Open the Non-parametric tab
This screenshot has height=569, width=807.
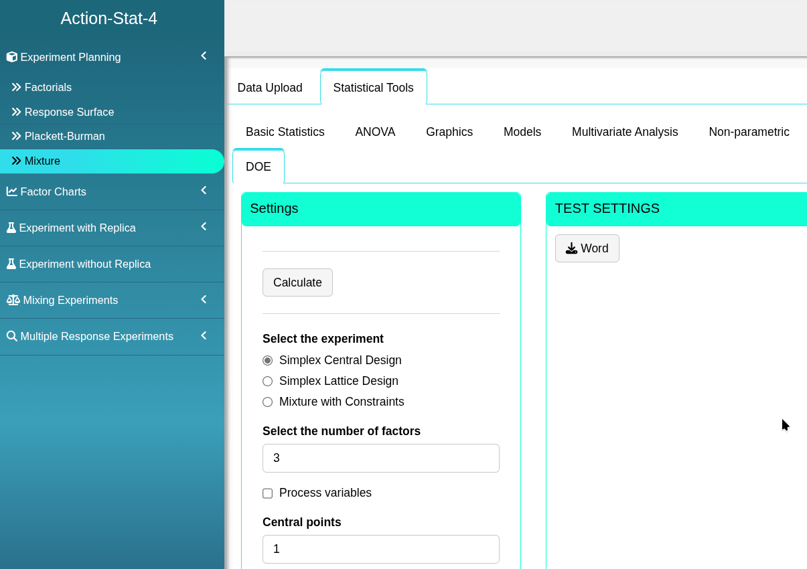(x=749, y=132)
